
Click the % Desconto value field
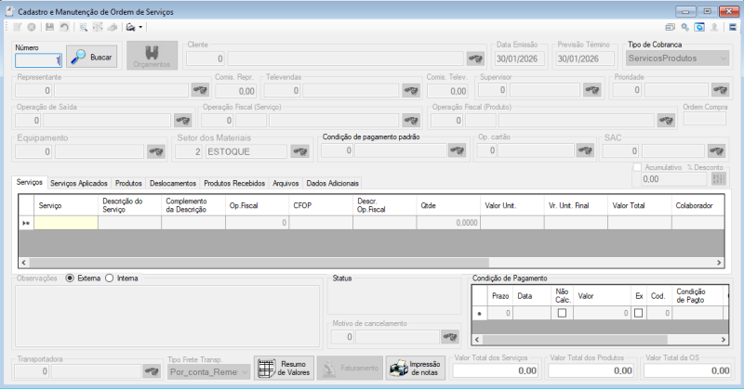[x=673, y=179]
